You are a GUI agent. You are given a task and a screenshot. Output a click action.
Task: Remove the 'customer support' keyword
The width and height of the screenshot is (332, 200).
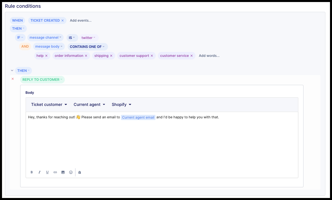[152, 56]
